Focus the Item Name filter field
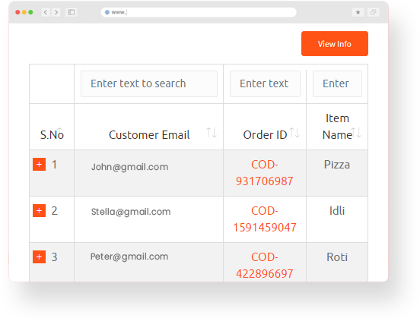420x321 pixels. coord(337,84)
